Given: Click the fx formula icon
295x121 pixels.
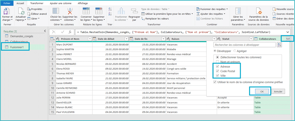Looking at the screenshot, I should [70, 32].
